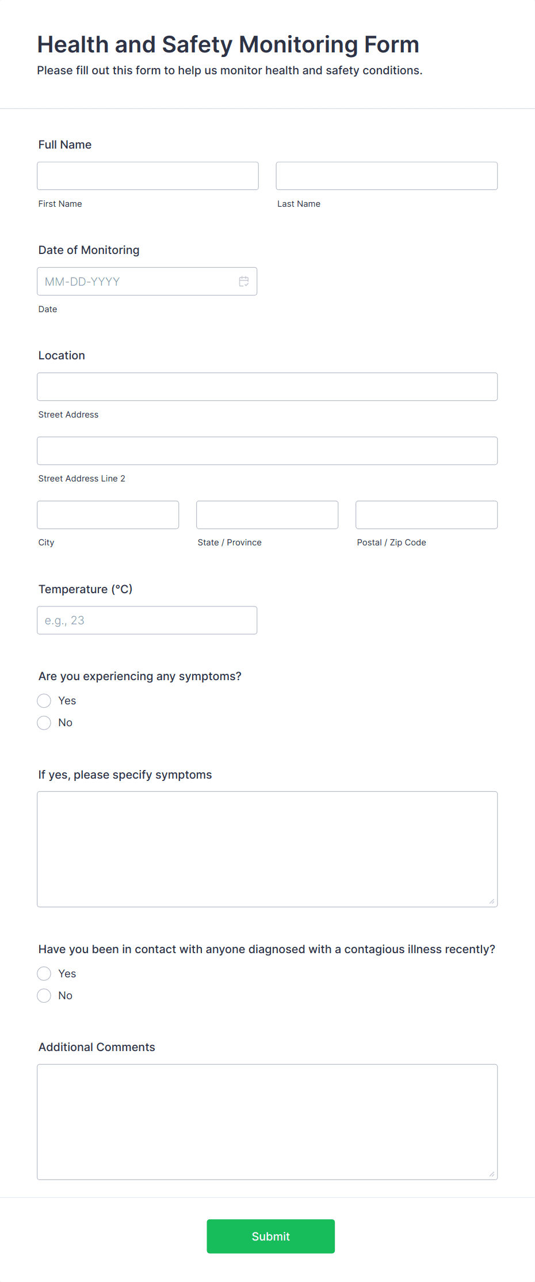Select the Postal / Zip Code field
The image size is (535, 1282).
[x=427, y=515]
